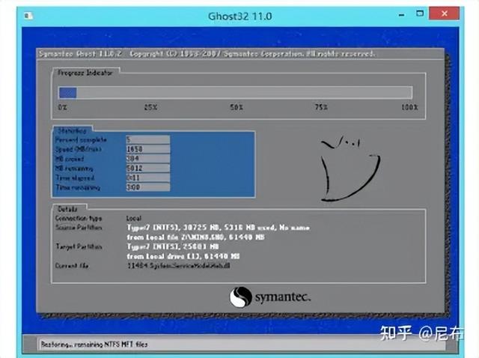Click the Time remaining label
This screenshot has width=479, height=358.
78,187
